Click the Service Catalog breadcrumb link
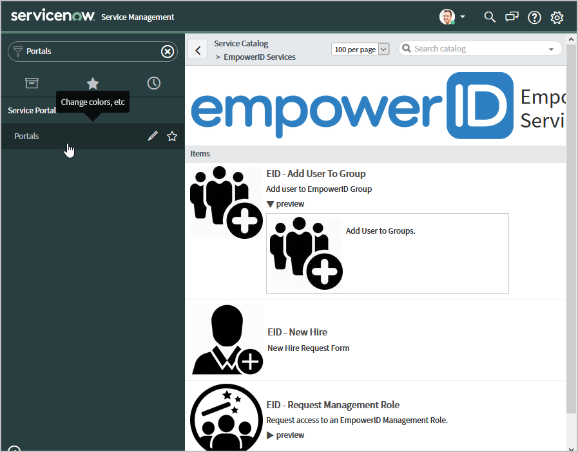The image size is (578, 452). point(241,44)
